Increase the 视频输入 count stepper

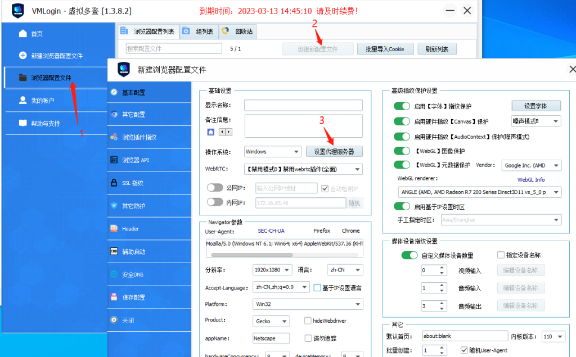[x=442, y=268]
